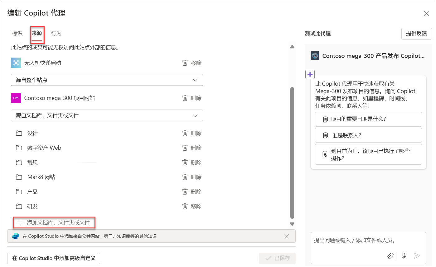
Task: Click the 研发 folder icon
Action: click(19, 206)
